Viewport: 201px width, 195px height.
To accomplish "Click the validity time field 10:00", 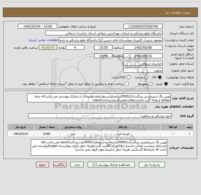I will 103,56.
